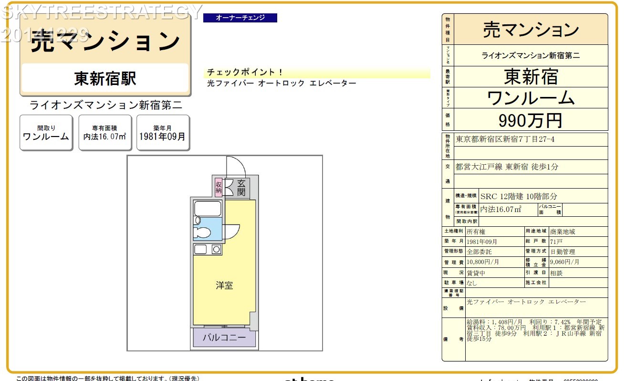This screenshot has height=381, width=626.
Task: Click the 日勤管理 management method value
Action: click(x=563, y=252)
